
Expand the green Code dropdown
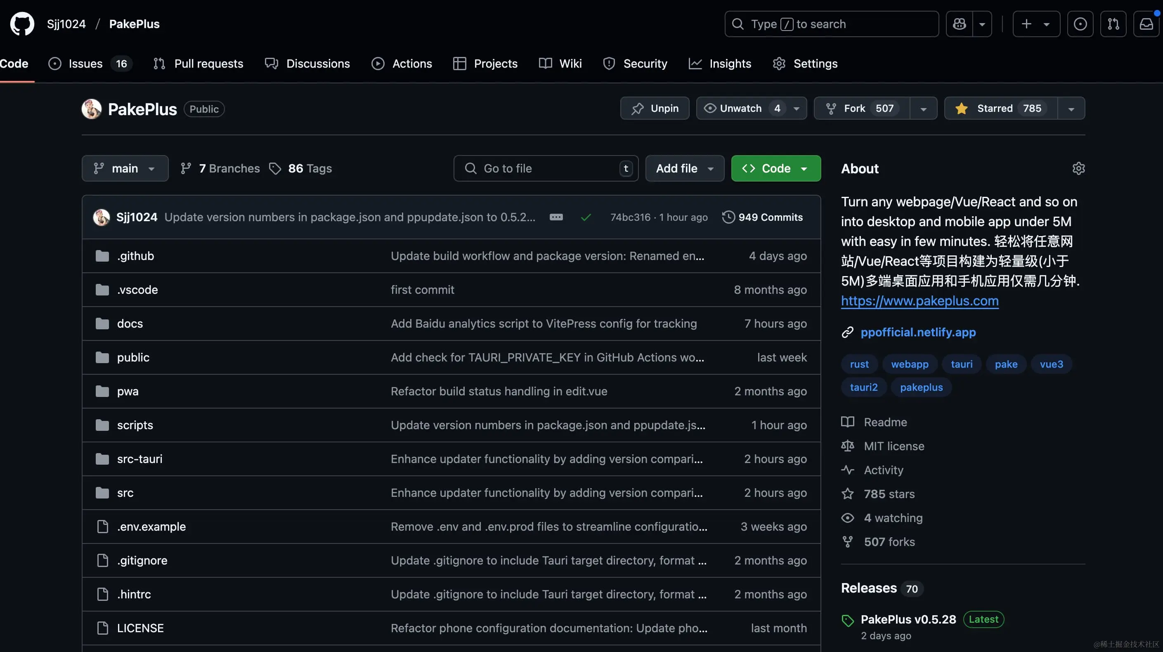click(x=775, y=168)
